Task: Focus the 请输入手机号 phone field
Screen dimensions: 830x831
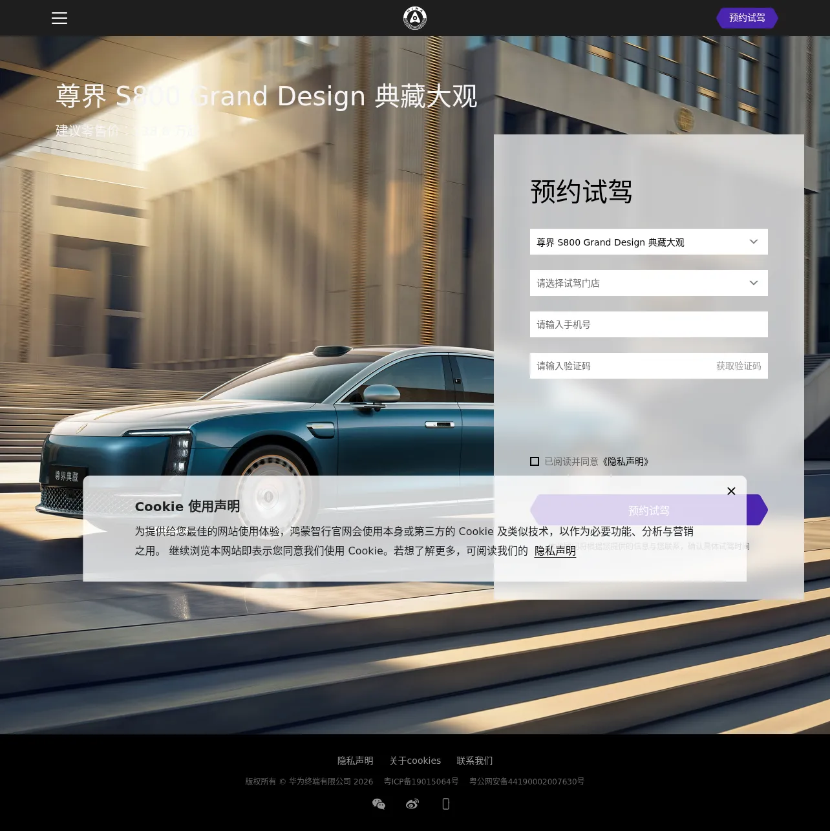Action: coord(649,324)
